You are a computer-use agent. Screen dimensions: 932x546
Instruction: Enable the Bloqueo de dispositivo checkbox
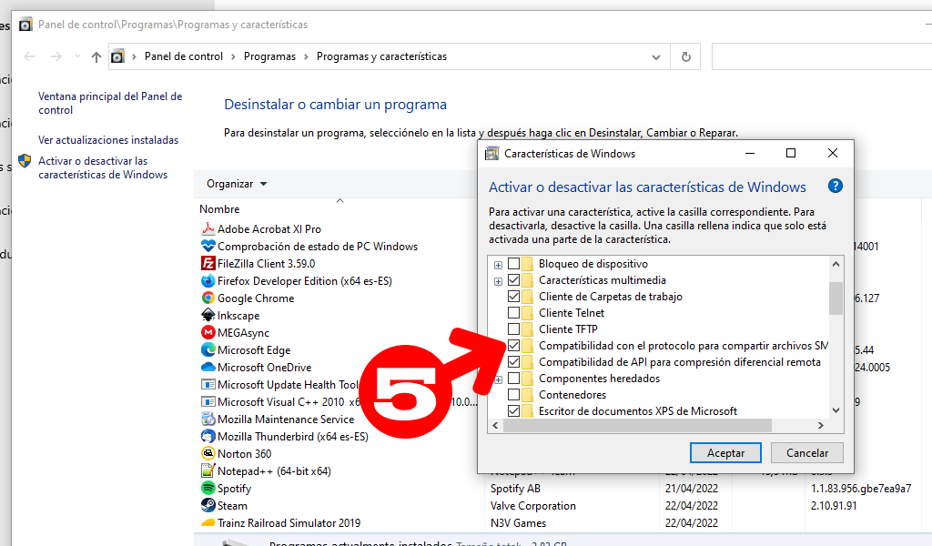click(513, 263)
